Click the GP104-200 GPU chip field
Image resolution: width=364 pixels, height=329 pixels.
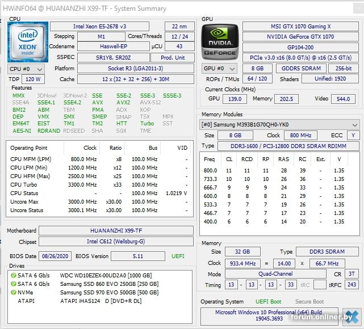pyautogui.click(x=300, y=47)
